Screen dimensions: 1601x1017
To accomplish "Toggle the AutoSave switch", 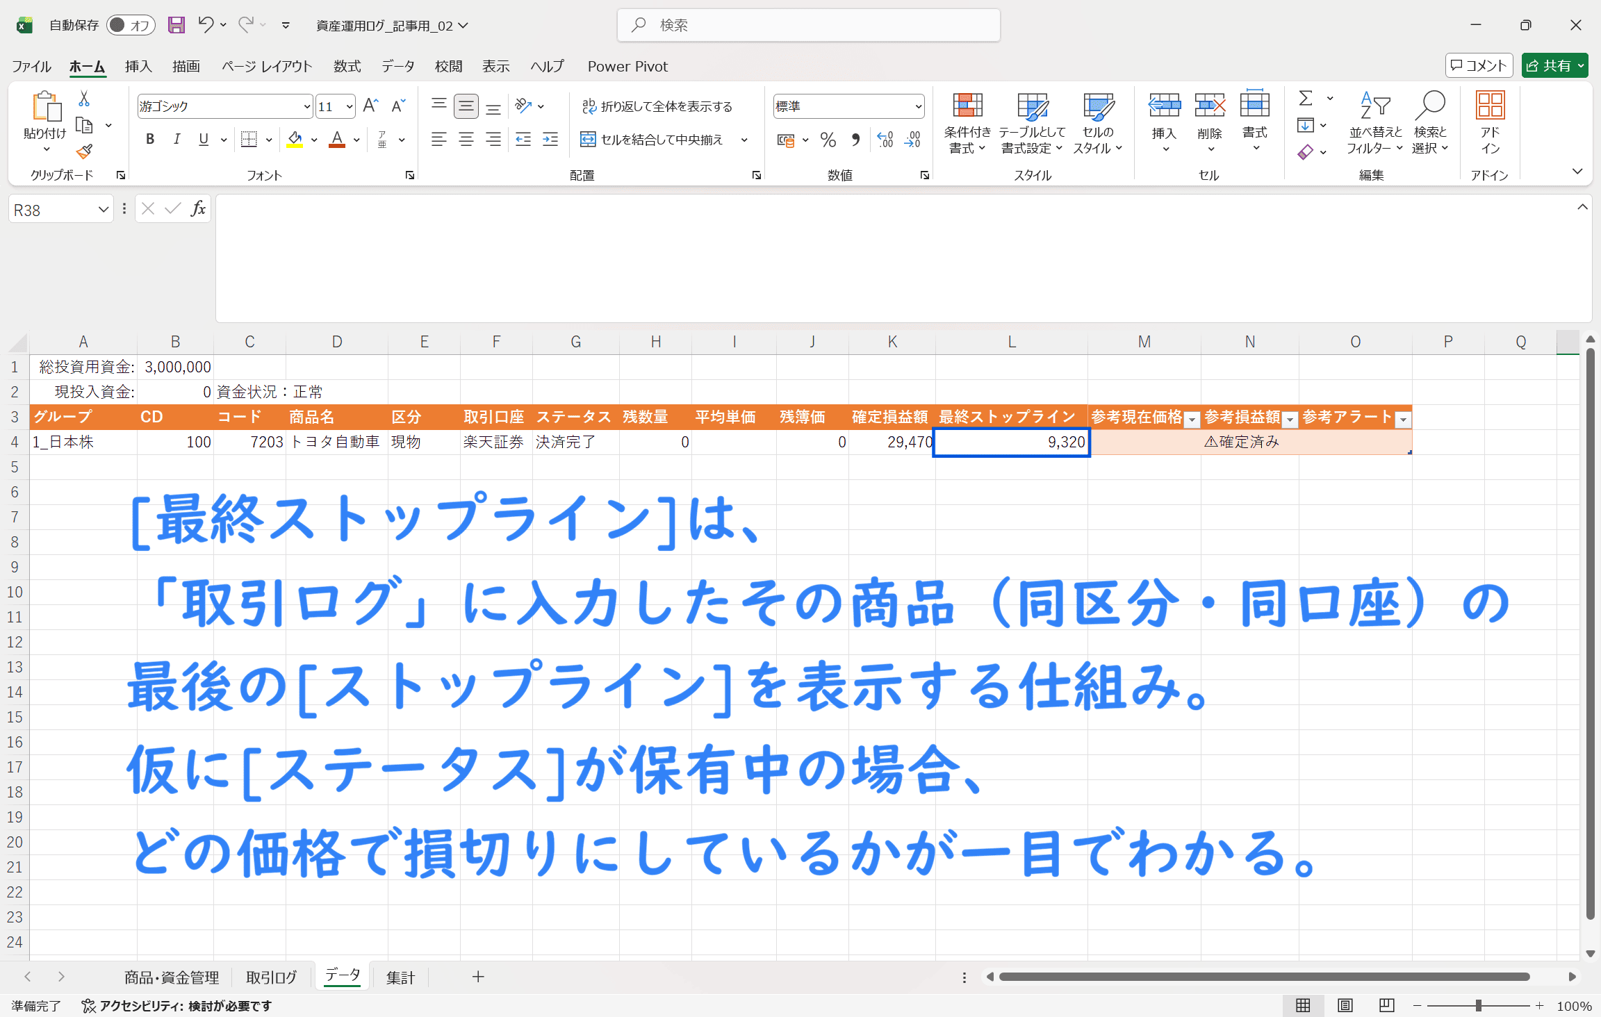I will tap(130, 25).
